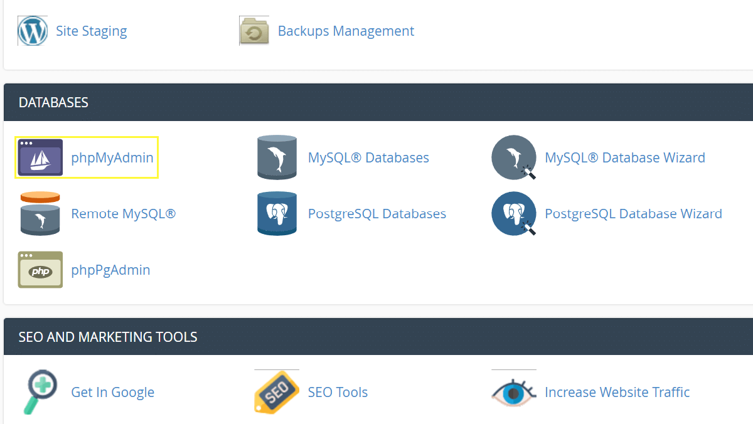Click the Get In Google magnifier icon
The height and width of the screenshot is (424, 753).
(40, 392)
